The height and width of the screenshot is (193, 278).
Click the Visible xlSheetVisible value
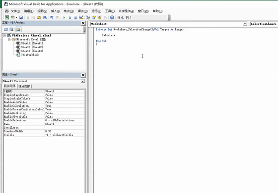65,135
